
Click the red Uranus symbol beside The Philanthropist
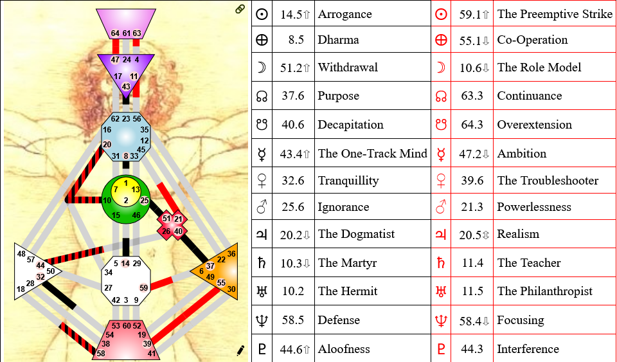[x=441, y=291]
